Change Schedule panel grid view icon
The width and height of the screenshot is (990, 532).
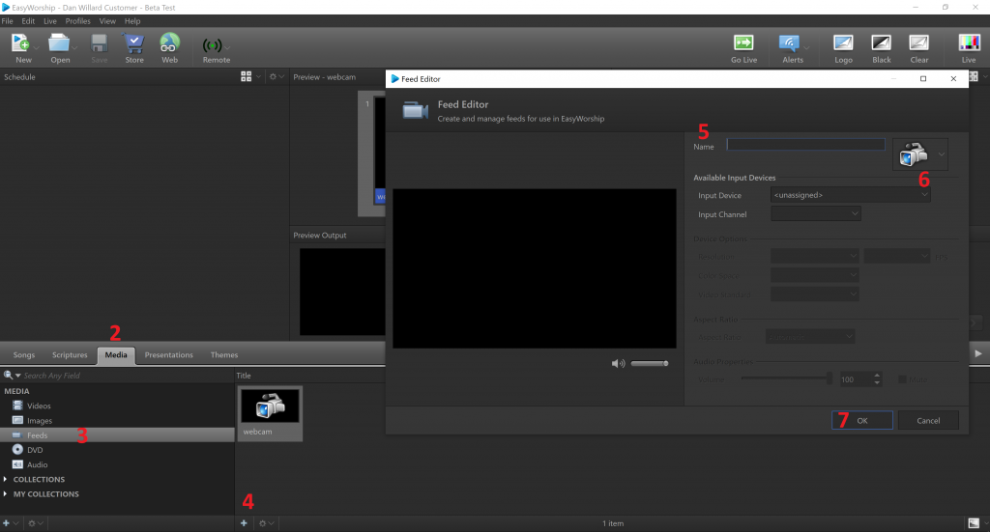click(x=247, y=76)
